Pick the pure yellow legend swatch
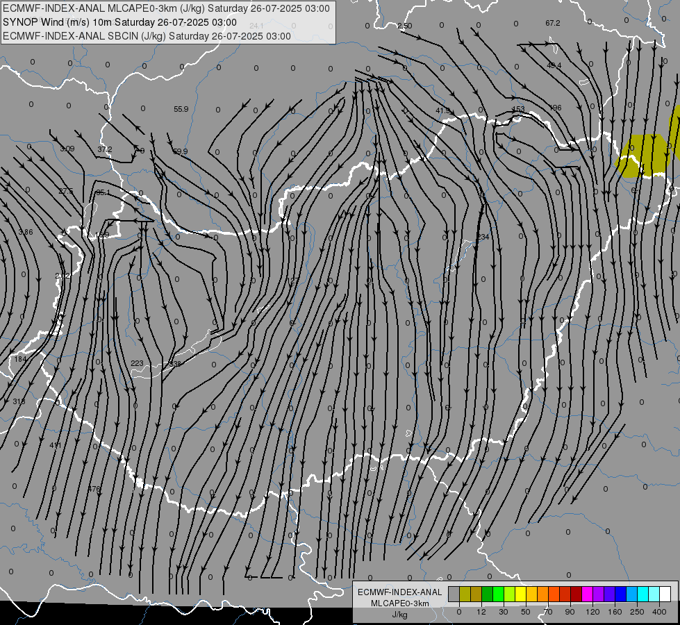The height and width of the screenshot is (625, 680). click(x=521, y=594)
